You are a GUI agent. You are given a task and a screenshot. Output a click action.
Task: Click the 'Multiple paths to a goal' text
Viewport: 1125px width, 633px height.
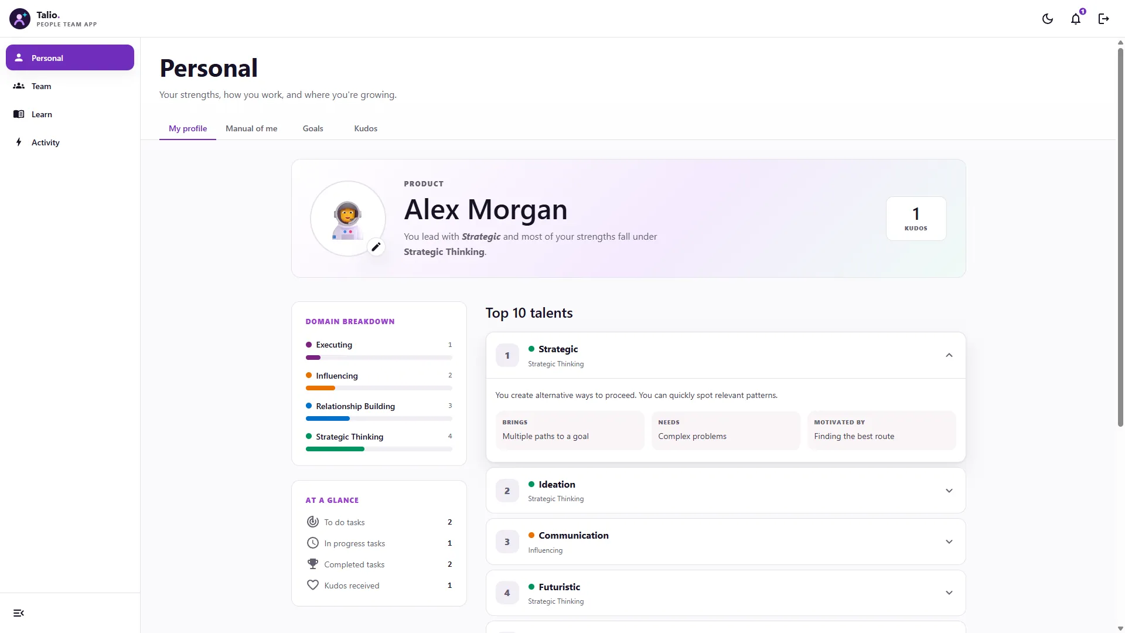click(x=546, y=436)
